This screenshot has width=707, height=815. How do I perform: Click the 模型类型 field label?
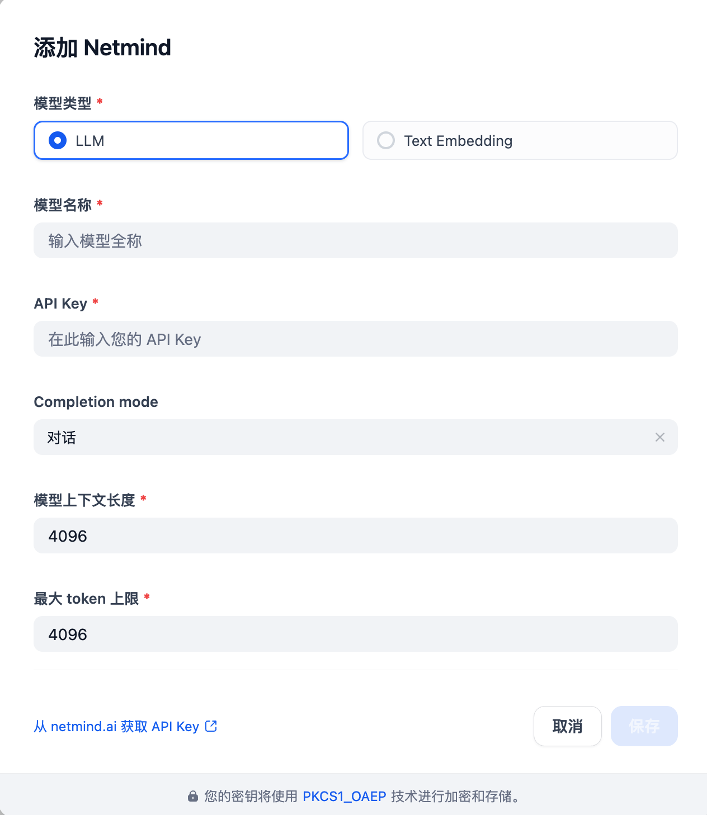click(x=63, y=103)
